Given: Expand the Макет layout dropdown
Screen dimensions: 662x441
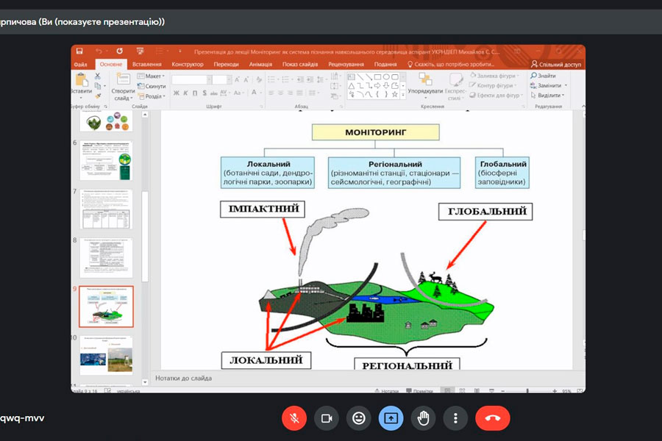Looking at the screenshot, I should point(153,76).
